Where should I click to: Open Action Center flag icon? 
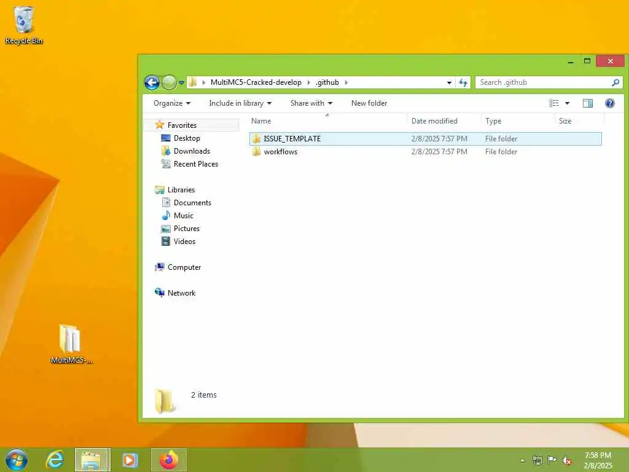pyautogui.click(x=552, y=460)
